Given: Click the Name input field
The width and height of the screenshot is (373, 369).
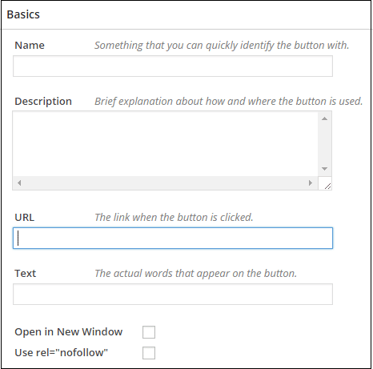Looking at the screenshot, I should pyautogui.click(x=173, y=66).
